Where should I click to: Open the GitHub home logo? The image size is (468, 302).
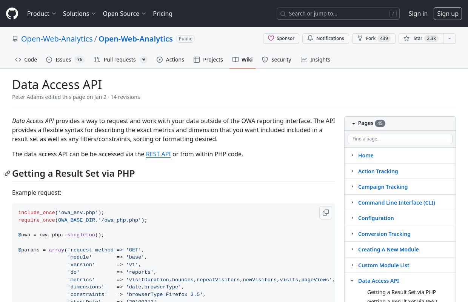click(12, 14)
